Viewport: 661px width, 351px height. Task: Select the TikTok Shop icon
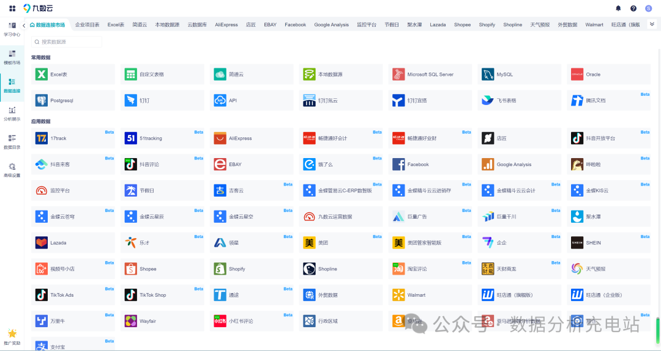[131, 295]
